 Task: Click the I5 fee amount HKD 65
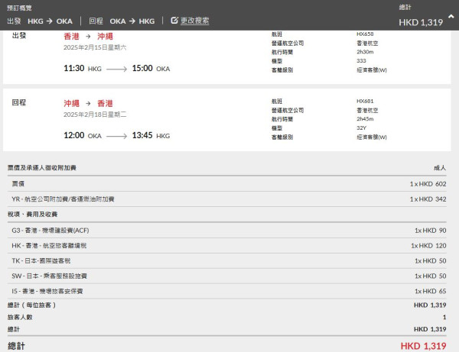430,291
